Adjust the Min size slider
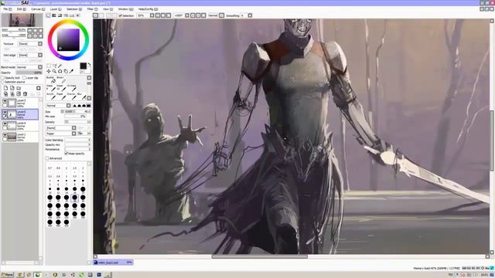This screenshot has width=495, height=278. tap(75, 117)
